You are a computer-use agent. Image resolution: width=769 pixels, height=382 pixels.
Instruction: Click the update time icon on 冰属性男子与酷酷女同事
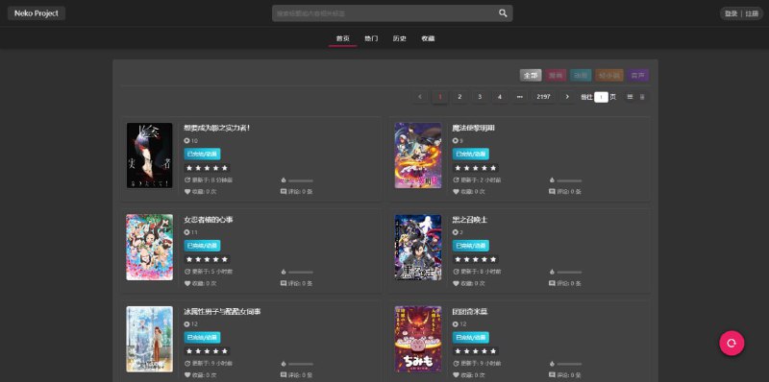(186, 364)
